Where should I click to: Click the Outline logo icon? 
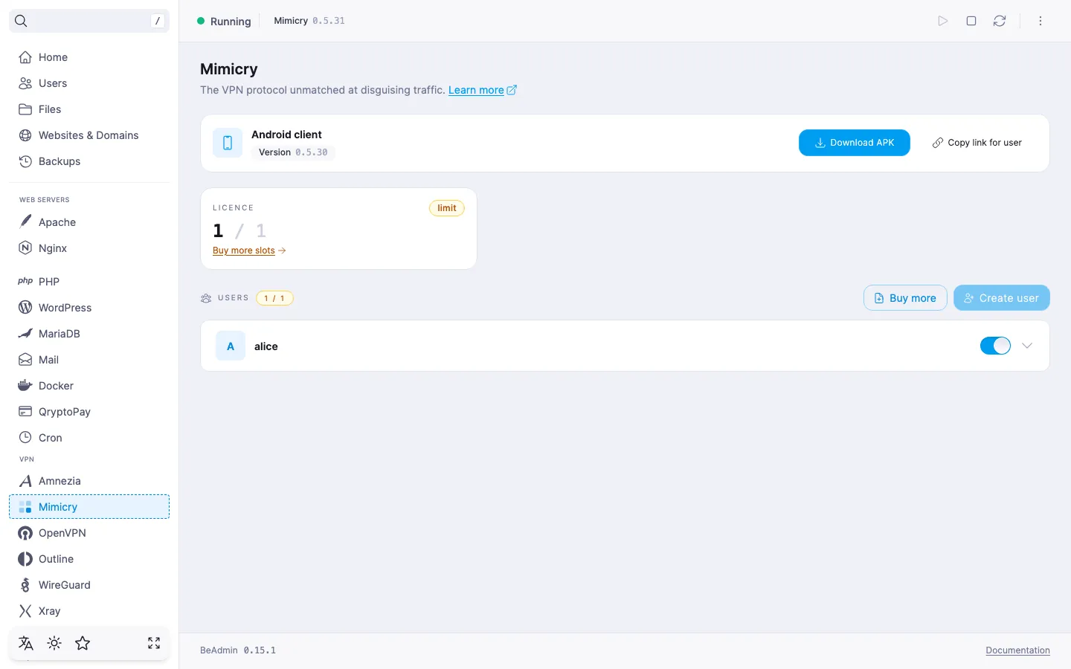click(x=25, y=559)
